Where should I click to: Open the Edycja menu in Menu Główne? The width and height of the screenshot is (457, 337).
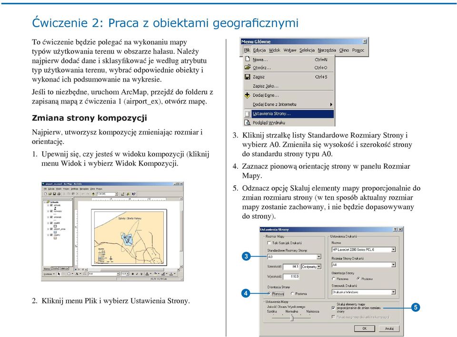click(x=259, y=50)
